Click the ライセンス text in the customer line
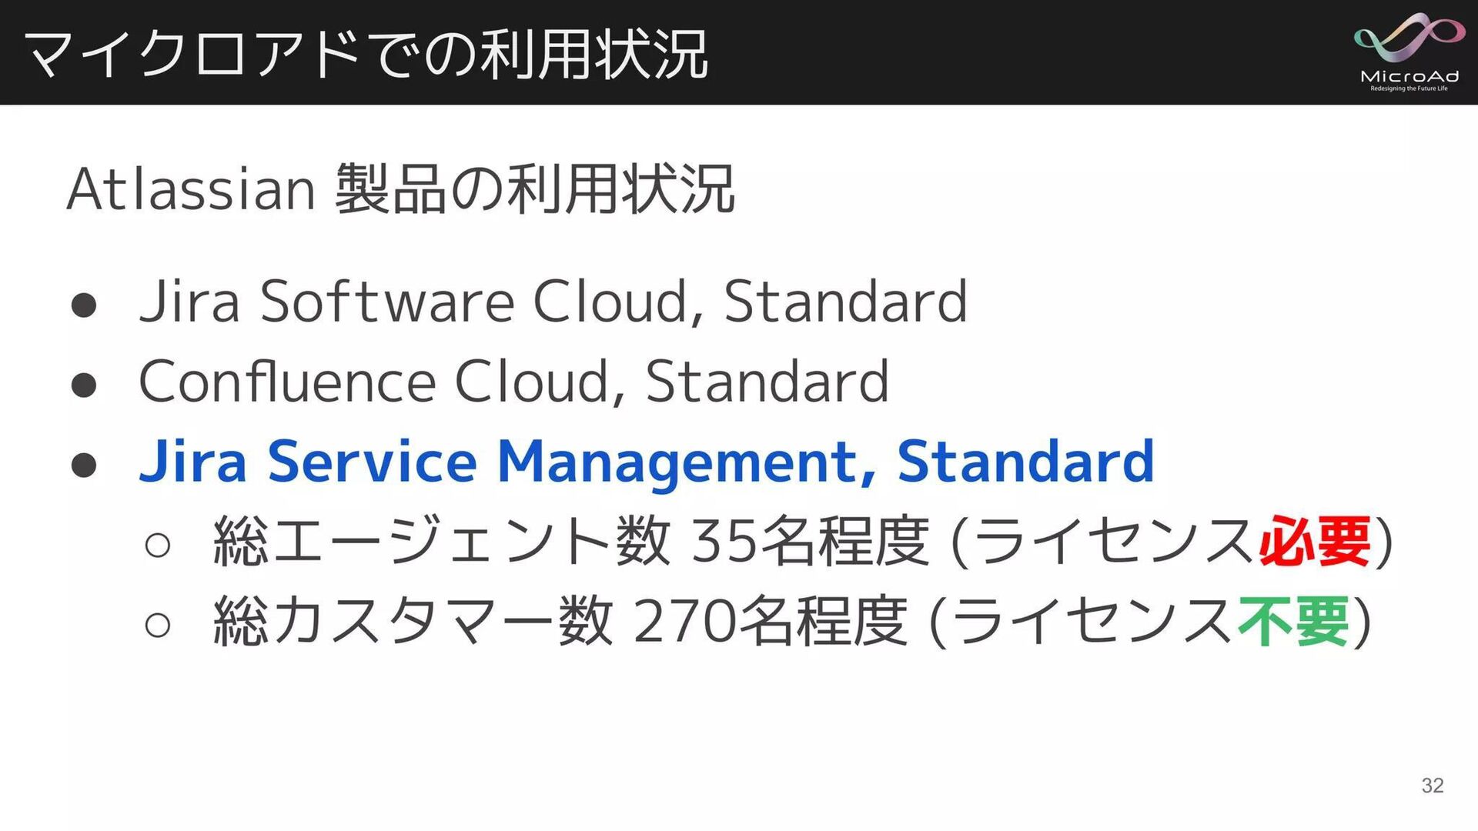1478x831 pixels. tap(1094, 622)
